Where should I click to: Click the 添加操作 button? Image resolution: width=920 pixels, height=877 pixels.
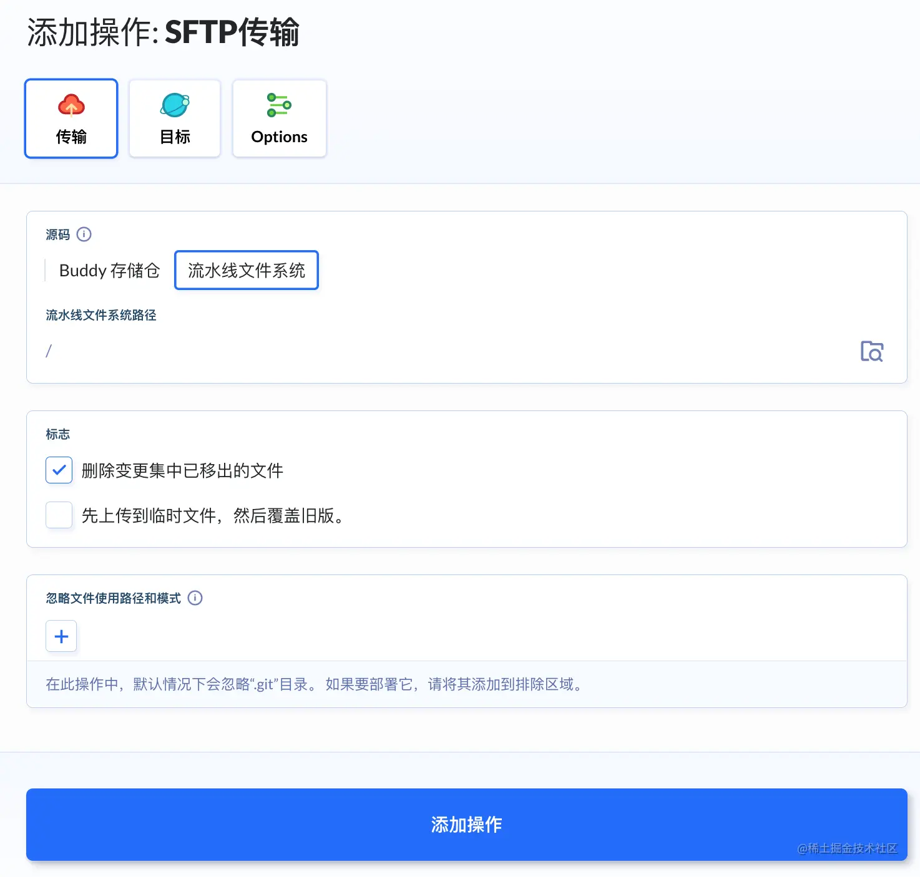coord(466,825)
